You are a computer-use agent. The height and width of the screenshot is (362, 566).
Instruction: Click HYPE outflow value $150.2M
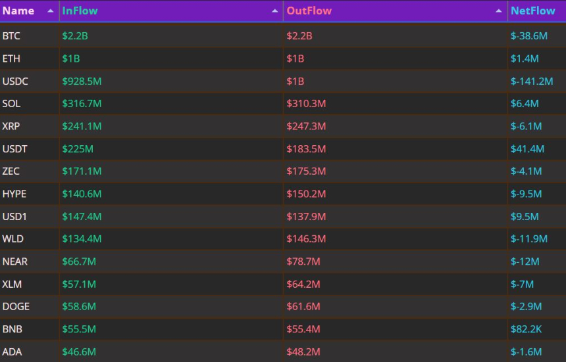(306, 194)
